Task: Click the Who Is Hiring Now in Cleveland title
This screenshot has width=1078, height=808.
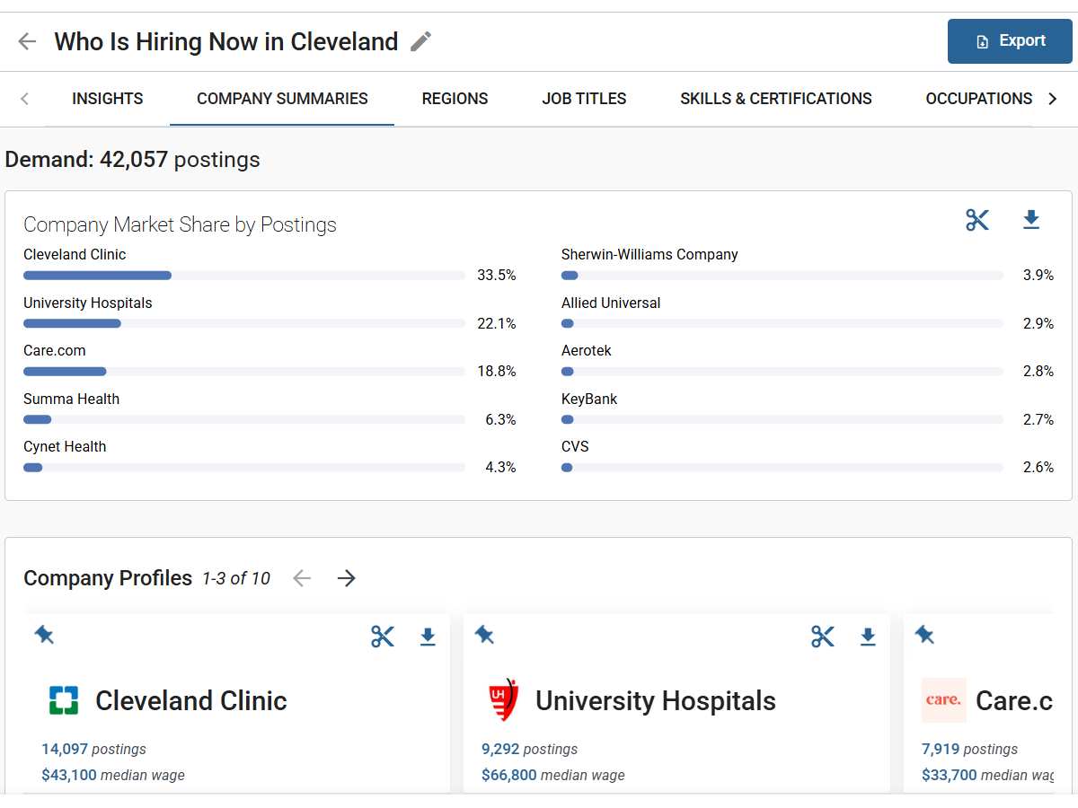Action: [226, 41]
